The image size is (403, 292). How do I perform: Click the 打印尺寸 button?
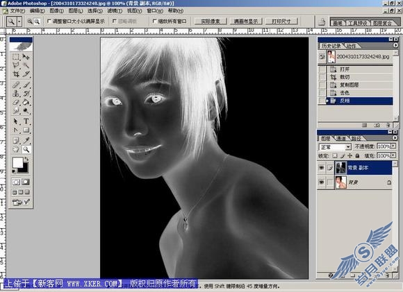coord(281,22)
